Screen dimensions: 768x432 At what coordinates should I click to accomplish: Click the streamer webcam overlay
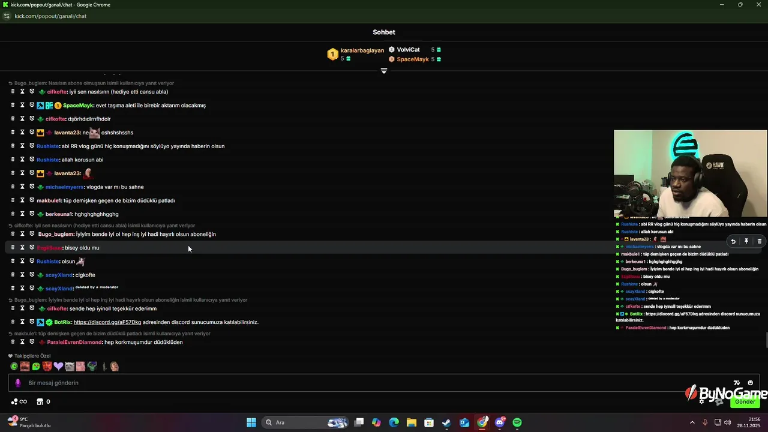691,173
